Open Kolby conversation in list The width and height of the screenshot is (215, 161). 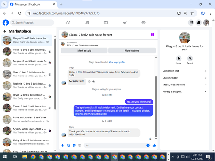coord(27,142)
